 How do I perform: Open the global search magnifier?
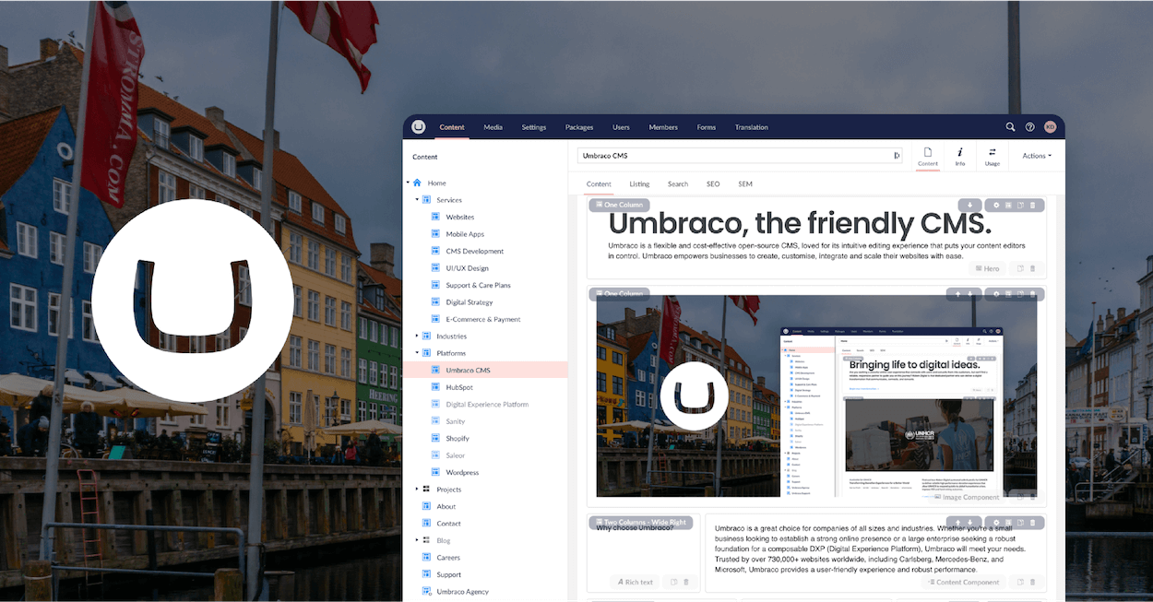(x=1011, y=126)
